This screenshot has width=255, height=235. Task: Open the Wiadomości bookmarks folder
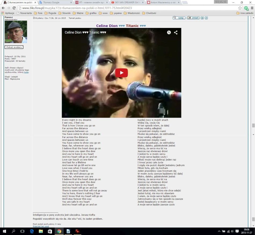[132, 13]
